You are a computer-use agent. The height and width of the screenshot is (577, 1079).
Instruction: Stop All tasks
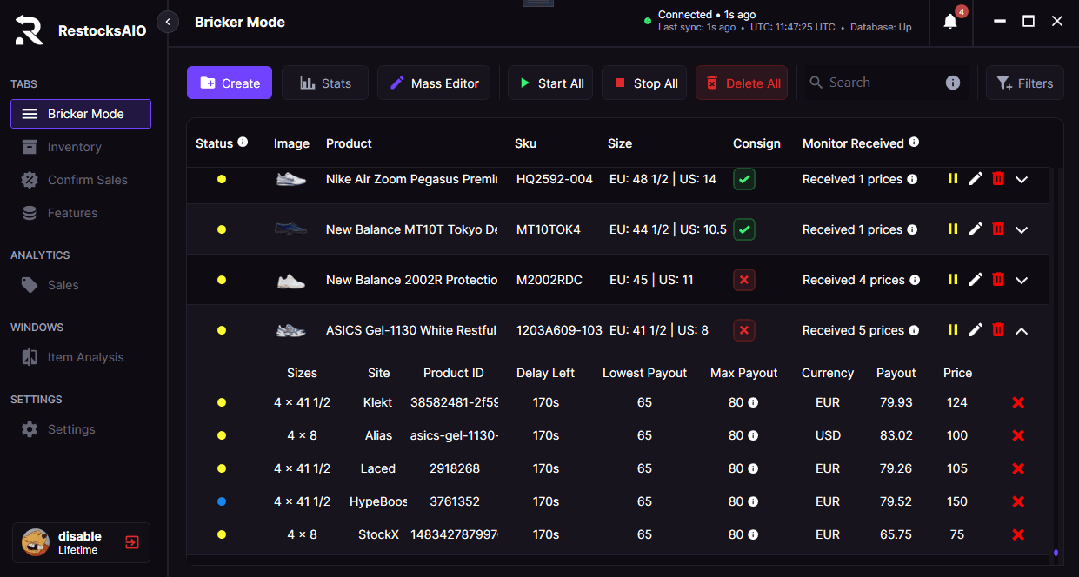click(645, 83)
